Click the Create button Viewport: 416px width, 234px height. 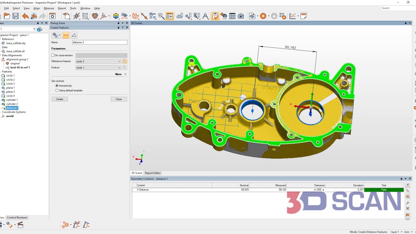coord(59,99)
